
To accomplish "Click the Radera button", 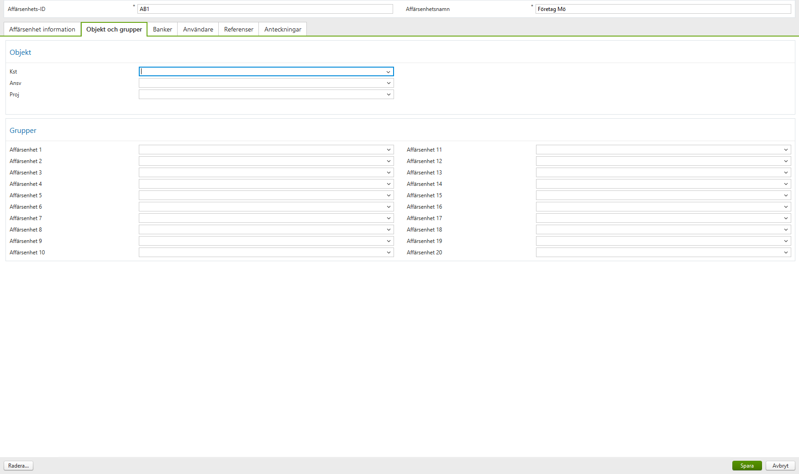I will pos(18,465).
